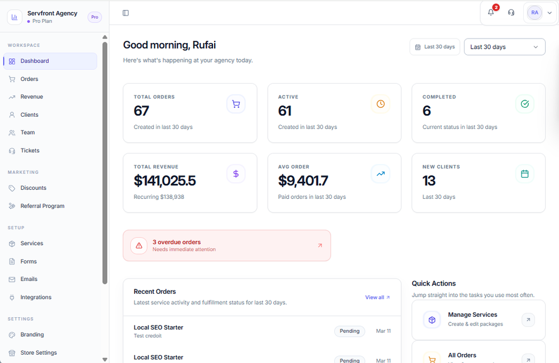This screenshot has width=559, height=363.
Task: Select the Revenue trend icon in sidebar
Action: coord(12,97)
